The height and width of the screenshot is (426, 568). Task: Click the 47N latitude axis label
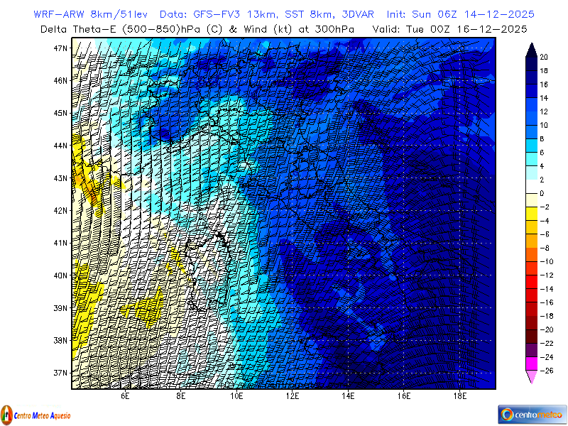(60, 48)
